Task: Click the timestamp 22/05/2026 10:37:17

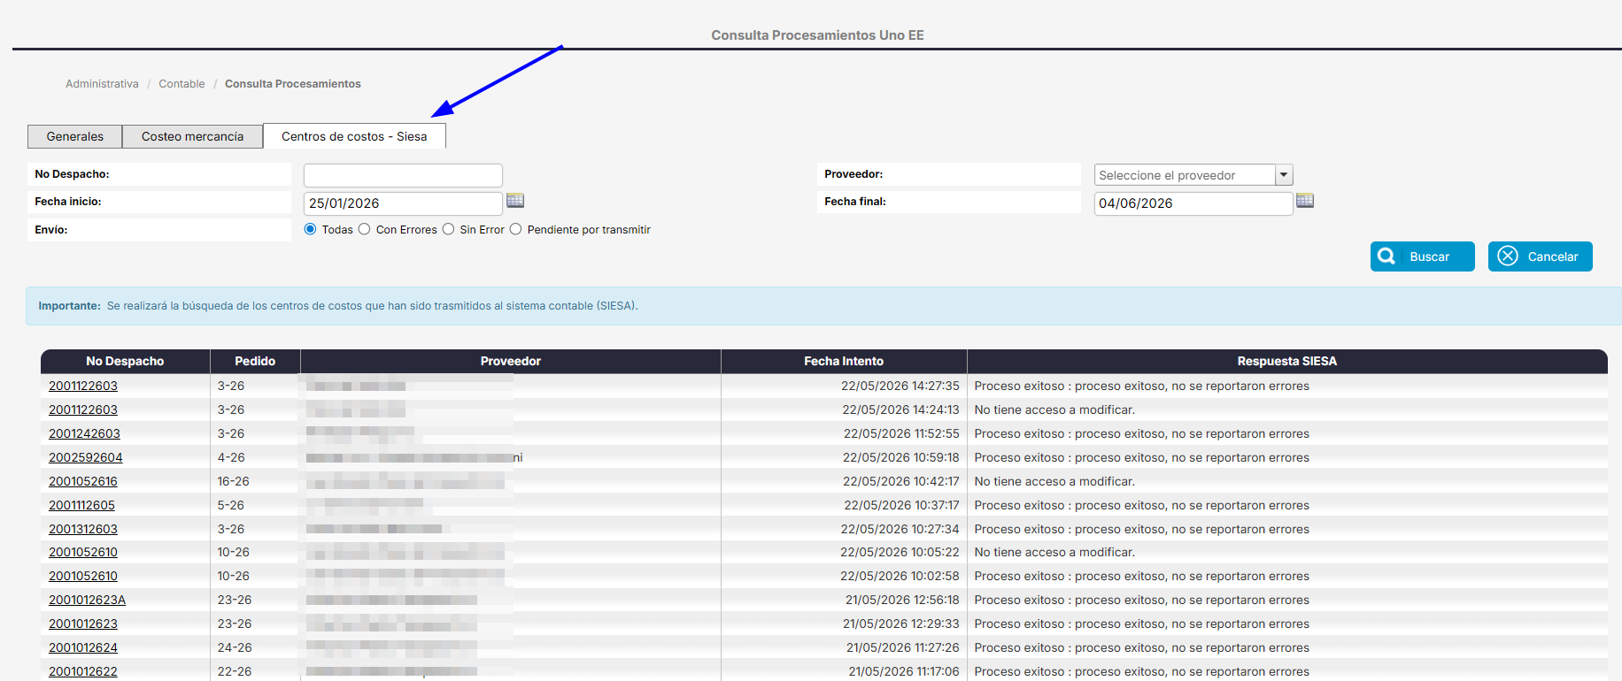Action: (901, 505)
